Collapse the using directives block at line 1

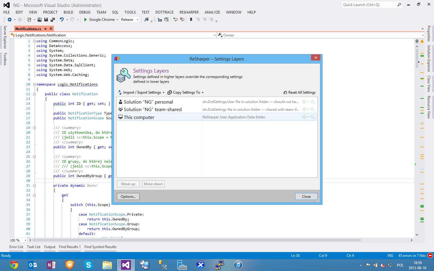tap(34, 41)
